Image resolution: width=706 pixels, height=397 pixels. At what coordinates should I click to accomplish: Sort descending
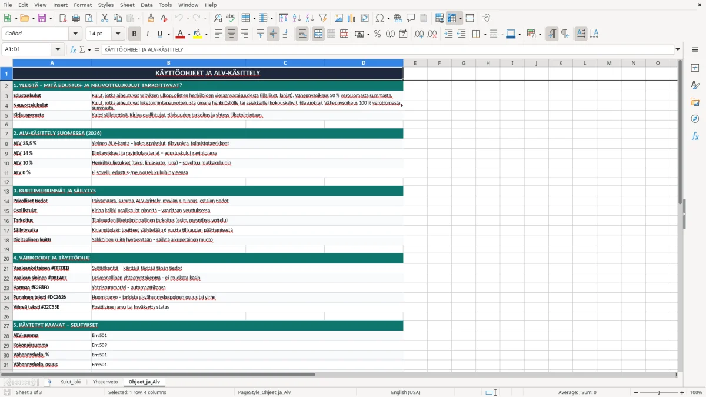coord(309,18)
